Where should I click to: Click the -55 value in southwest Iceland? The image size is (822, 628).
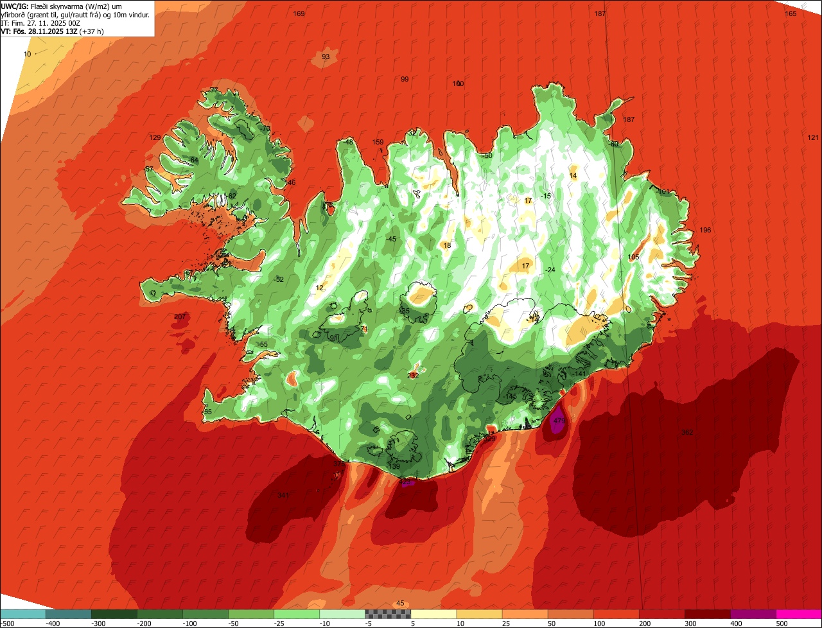[263, 345]
